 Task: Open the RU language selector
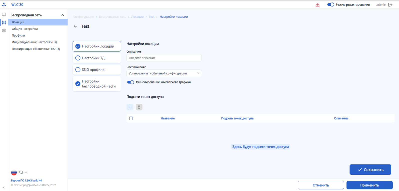(19, 172)
